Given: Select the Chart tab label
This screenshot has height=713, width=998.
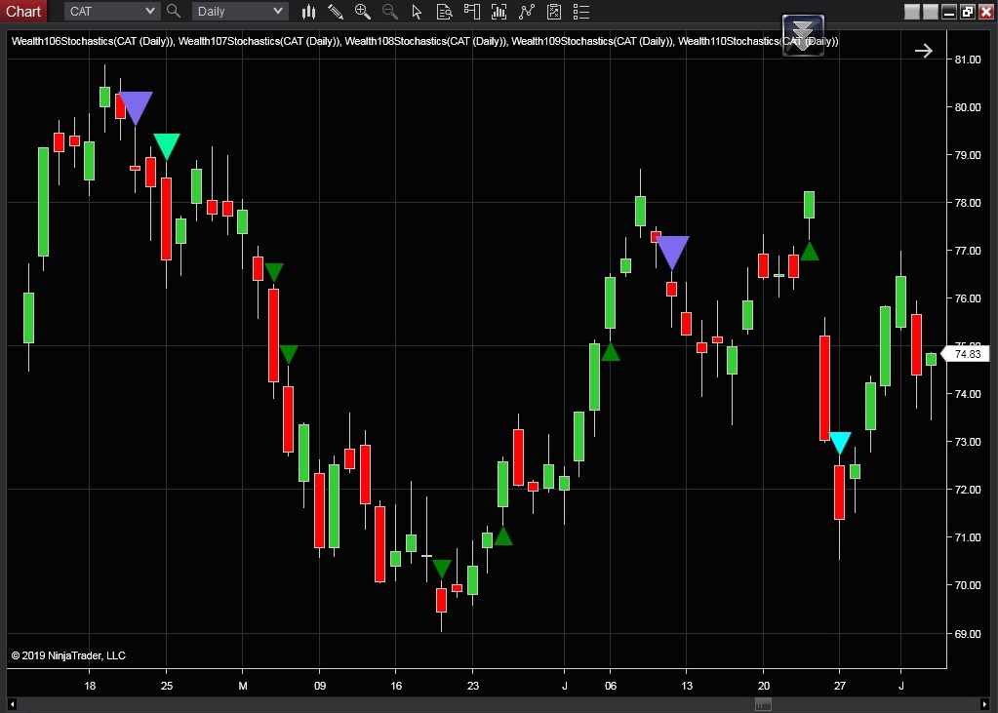Looking at the screenshot, I should 23,12.
